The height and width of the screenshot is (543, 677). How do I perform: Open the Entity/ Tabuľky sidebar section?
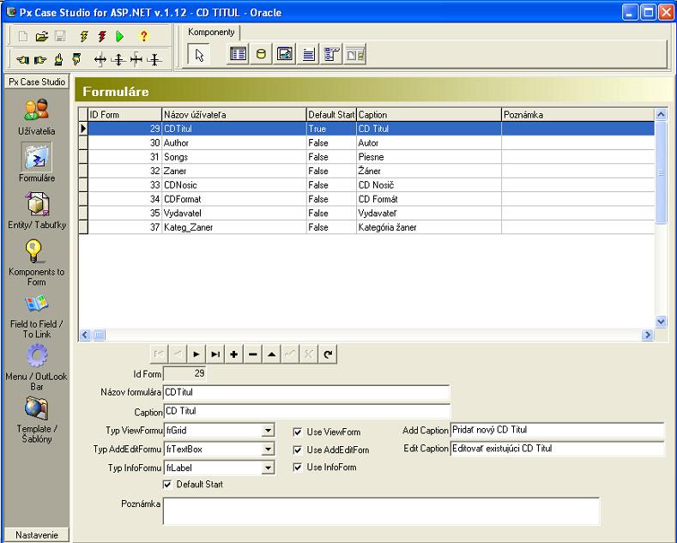tap(37, 211)
